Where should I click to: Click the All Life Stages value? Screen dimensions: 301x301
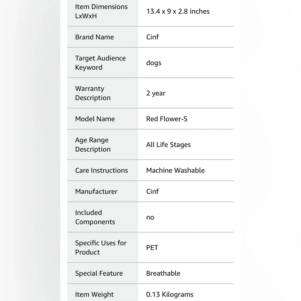[168, 145]
